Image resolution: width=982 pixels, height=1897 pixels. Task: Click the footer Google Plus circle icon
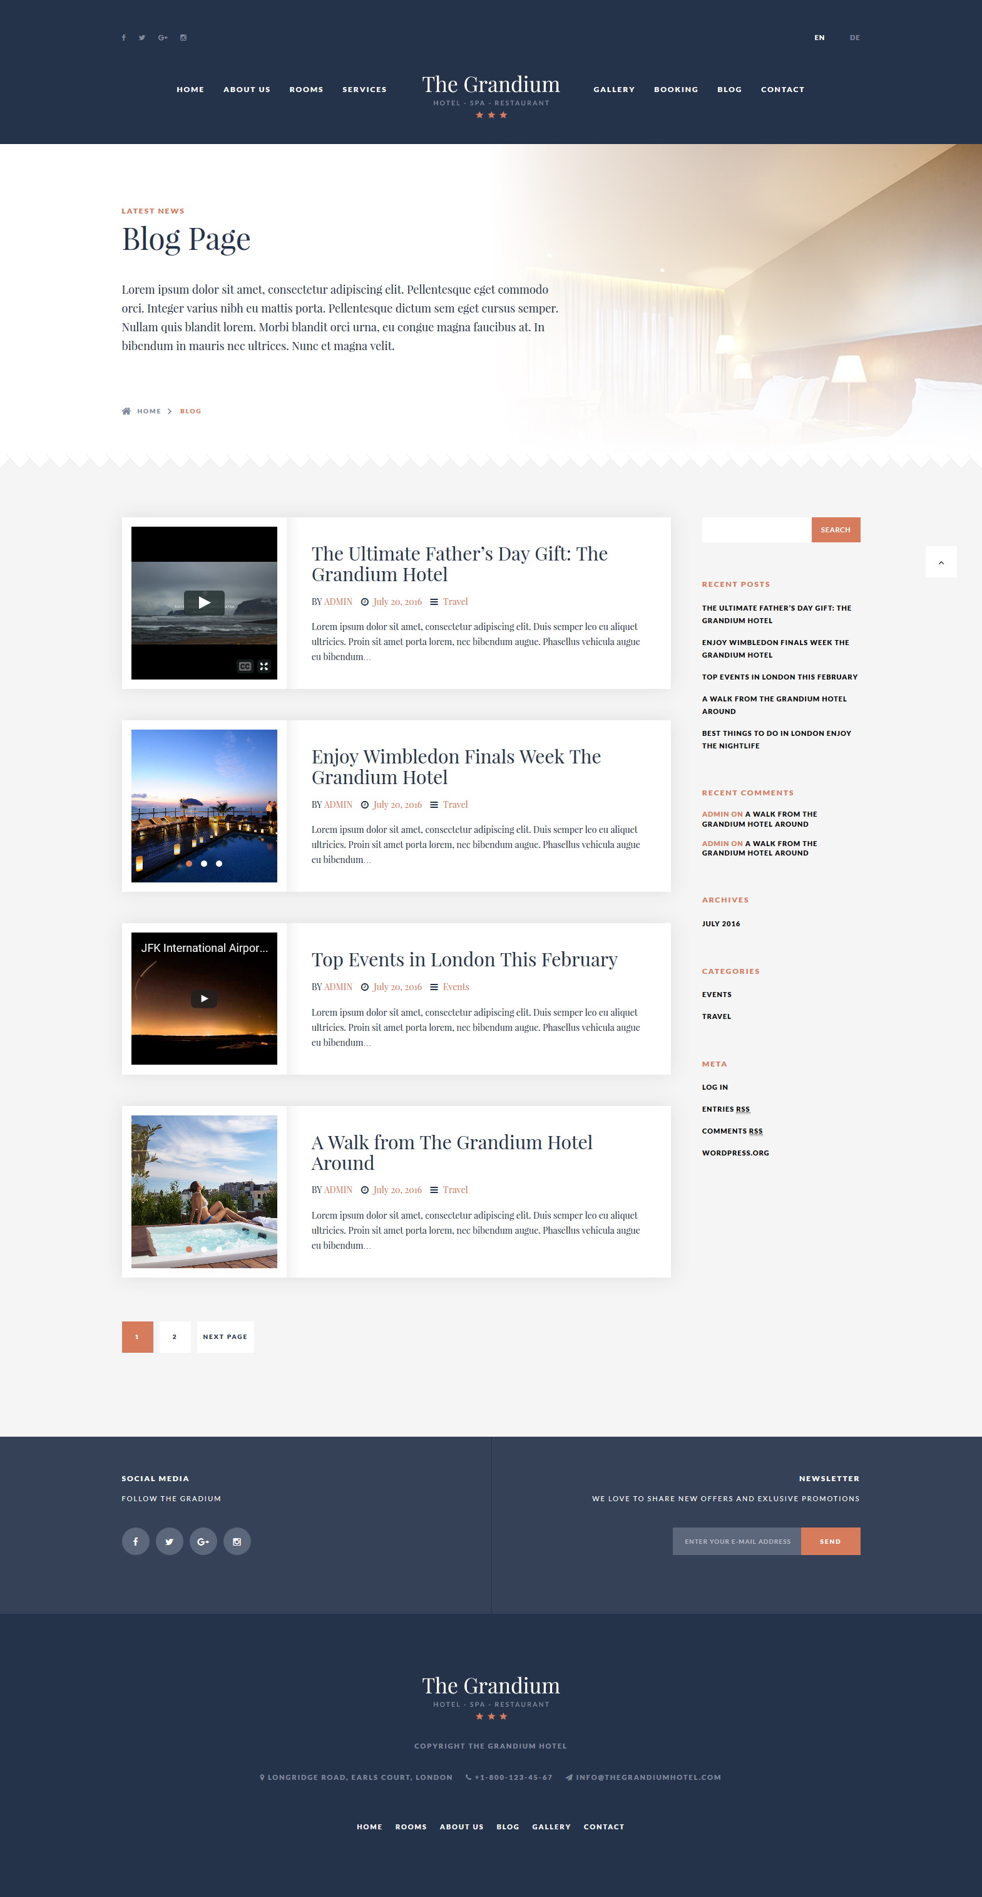(203, 1541)
